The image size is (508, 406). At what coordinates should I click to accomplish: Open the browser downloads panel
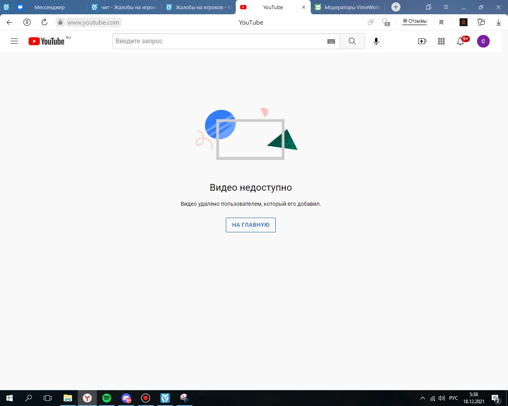[x=498, y=22]
